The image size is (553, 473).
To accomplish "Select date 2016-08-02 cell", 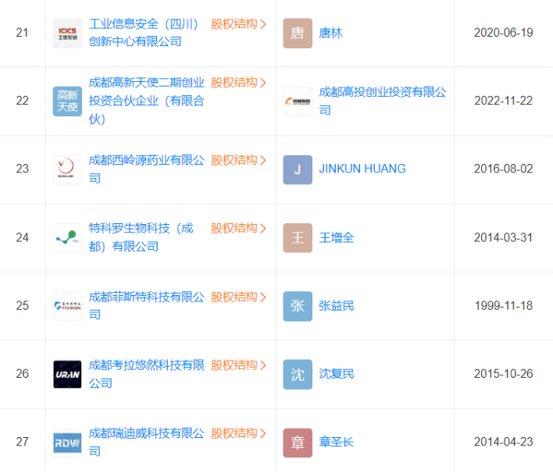I will point(503,169).
